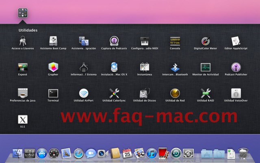The width and height of the screenshot is (260, 163).
Task: Open Preview photos icon in Dock
Action: click(139, 153)
